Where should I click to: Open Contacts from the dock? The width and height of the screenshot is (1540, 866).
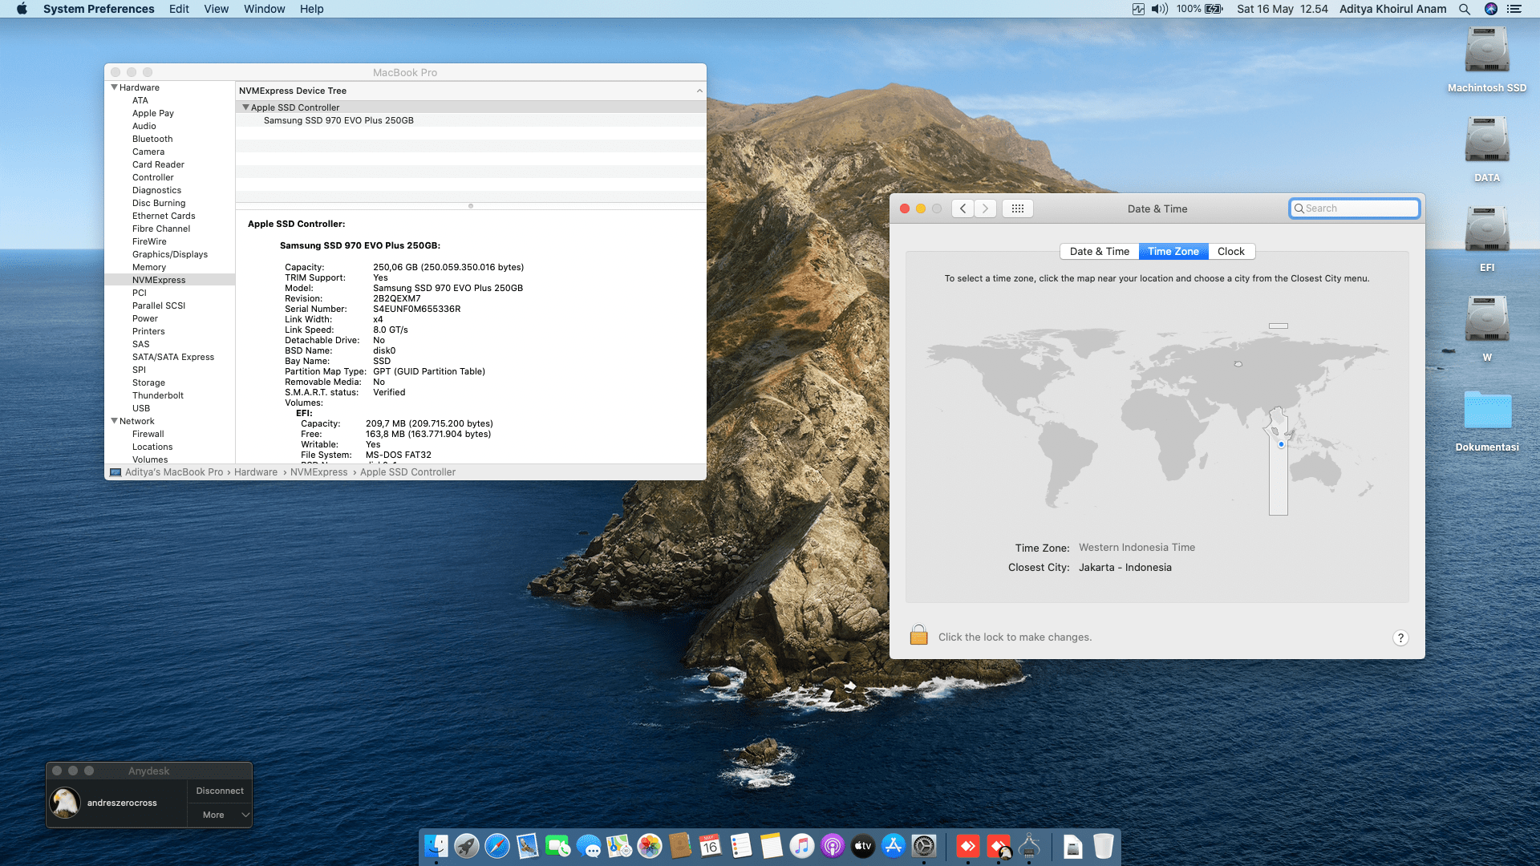pyautogui.click(x=680, y=846)
